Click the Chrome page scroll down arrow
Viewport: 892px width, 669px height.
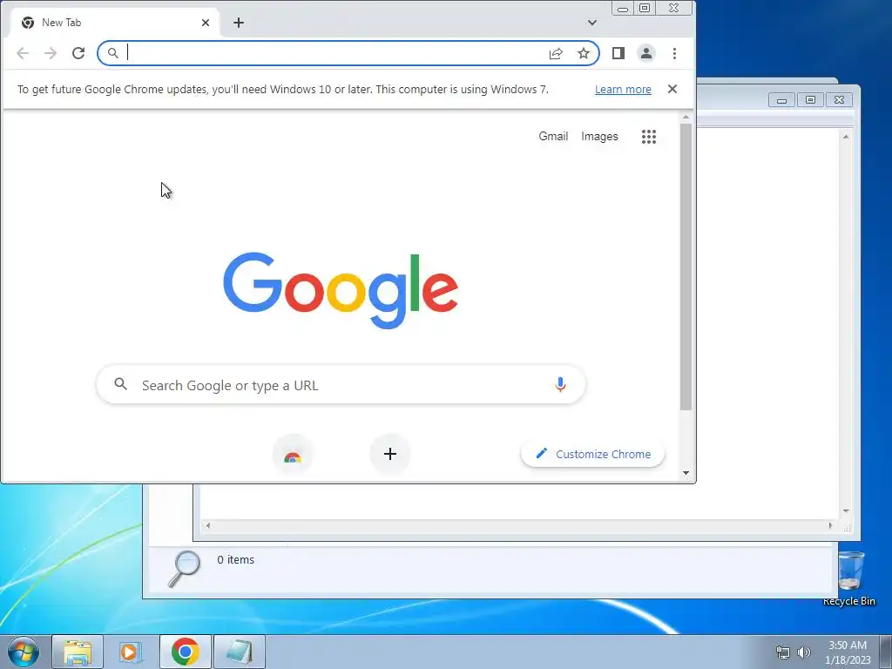coord(686,473)
